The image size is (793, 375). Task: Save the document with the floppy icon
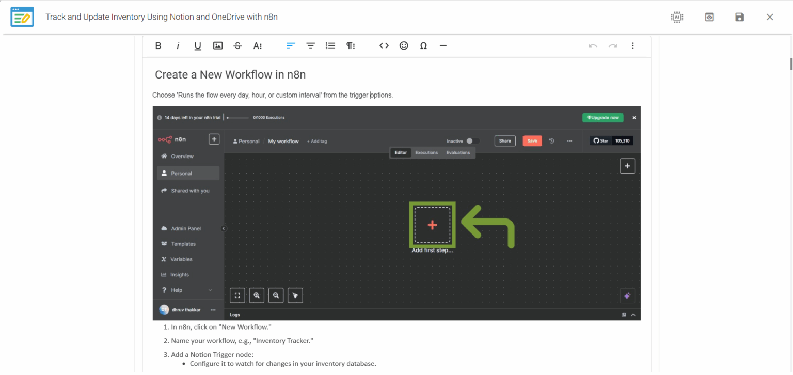739,17
